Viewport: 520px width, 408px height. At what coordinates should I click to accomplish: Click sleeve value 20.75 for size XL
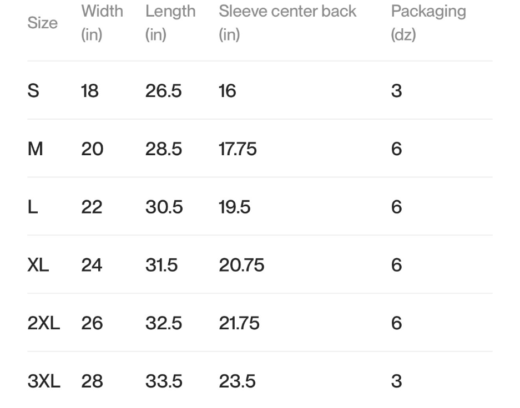click(x=241, y=265)
